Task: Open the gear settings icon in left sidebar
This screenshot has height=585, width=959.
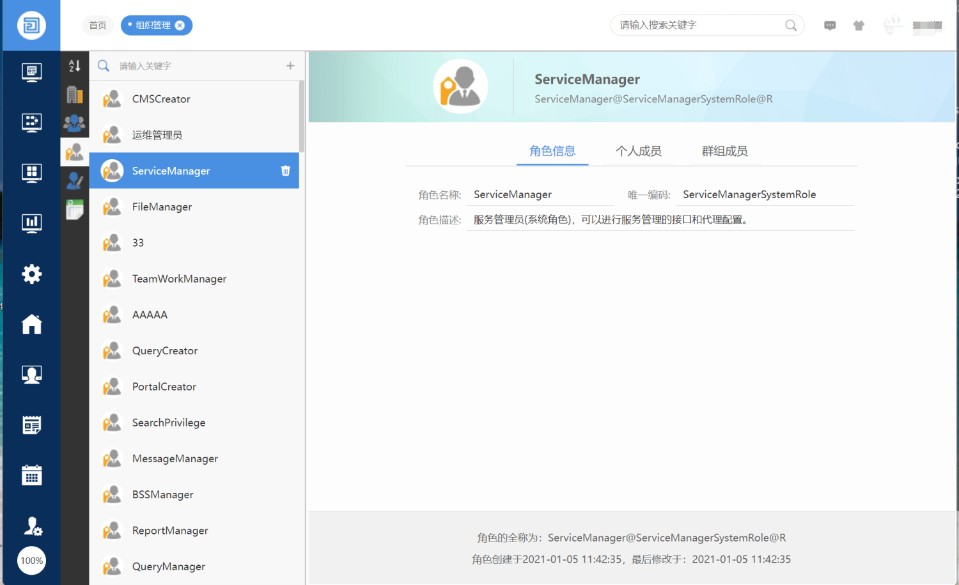Action: click(x=31, y=274)
